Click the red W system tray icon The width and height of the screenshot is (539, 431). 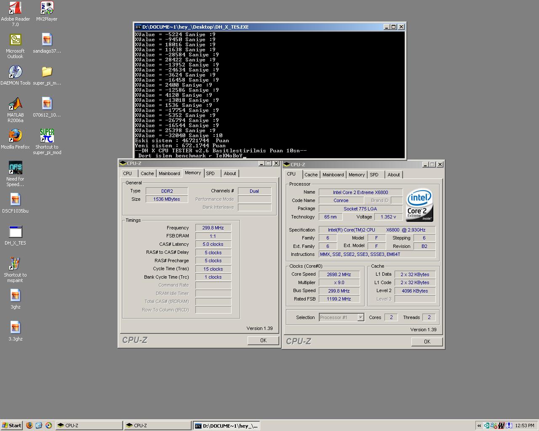click(501, 426)
